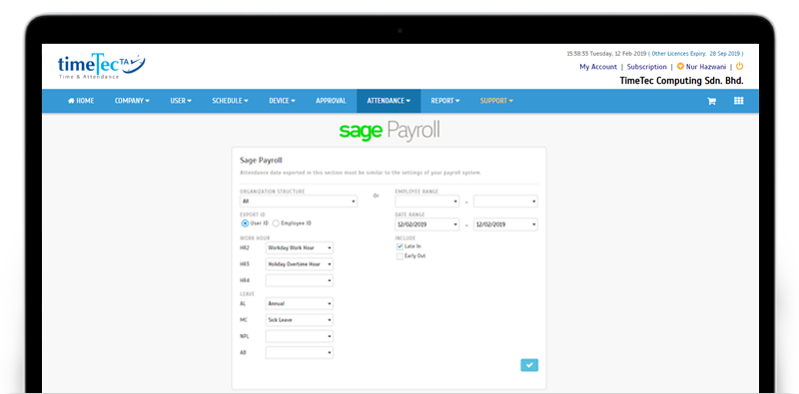Click the sage Payroll heading logo
Viewport: 799px width, 394px height.
390,131
